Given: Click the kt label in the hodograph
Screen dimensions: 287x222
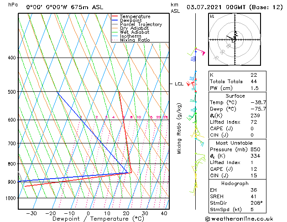Looking at the screenshot, I should point(212,16).
